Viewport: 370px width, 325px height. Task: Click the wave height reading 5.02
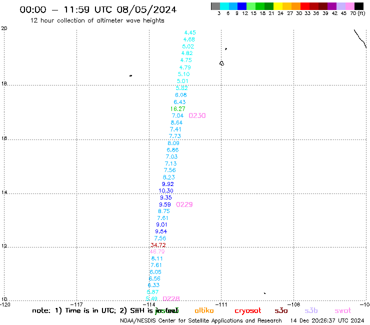pyautogui.click(x=188, y=46)
